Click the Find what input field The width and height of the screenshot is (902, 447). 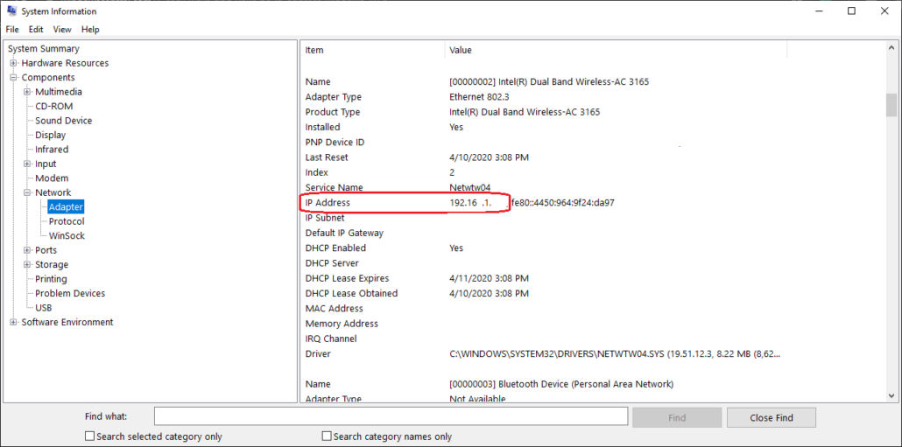click(x=391, y=416)
